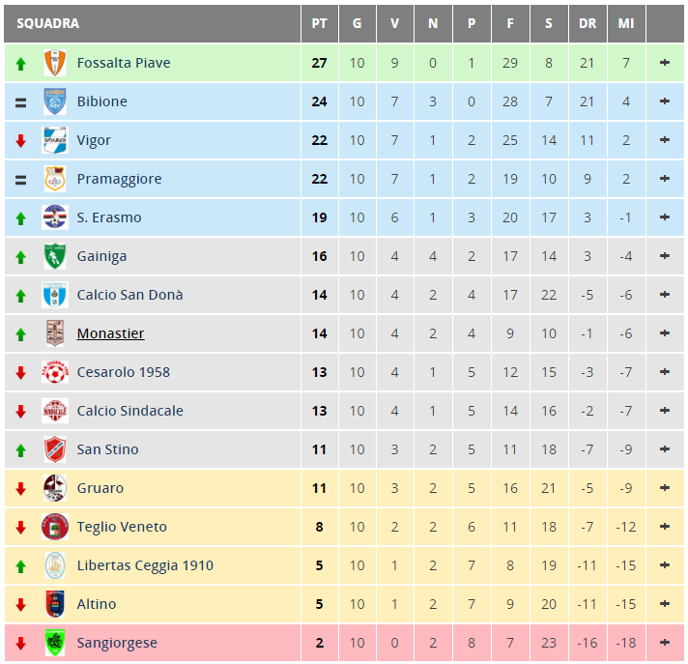Open the underlined Monastier team link
Viewport: 688px width, 664px height.
[x=110, y=333]
